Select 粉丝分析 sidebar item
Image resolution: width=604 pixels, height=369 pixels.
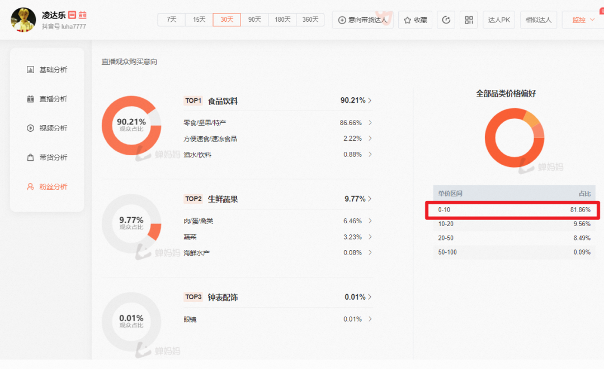[x=47, y=187]
